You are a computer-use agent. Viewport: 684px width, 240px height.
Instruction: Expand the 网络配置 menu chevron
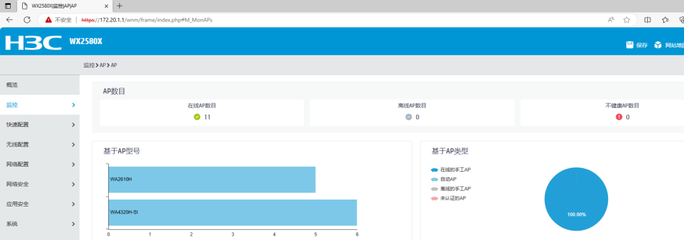(x=73, y=164)
